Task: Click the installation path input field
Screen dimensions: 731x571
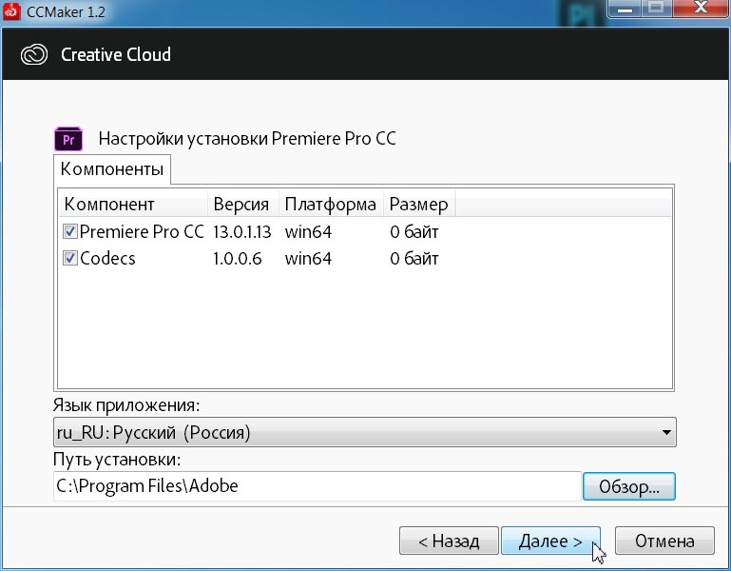Action: 317,486
